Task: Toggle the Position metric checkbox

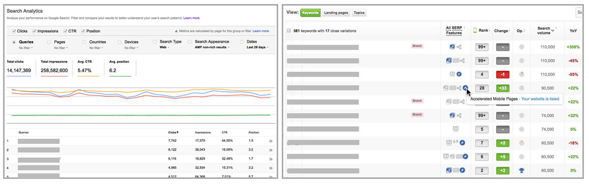Action: coord(83,31)
